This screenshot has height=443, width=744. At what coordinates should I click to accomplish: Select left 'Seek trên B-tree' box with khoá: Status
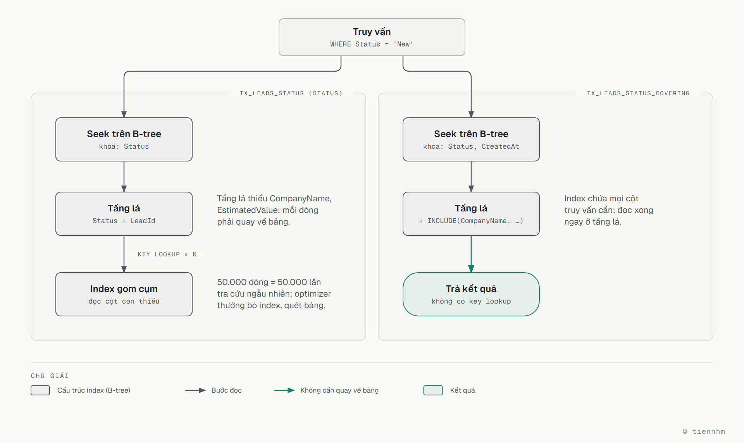124,139
